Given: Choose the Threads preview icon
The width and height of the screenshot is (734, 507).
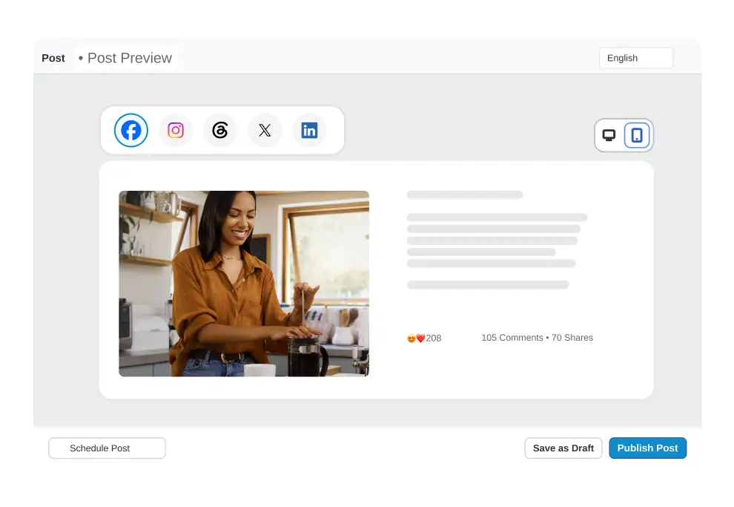Looking at the screenshot, I should coord(220,130).
